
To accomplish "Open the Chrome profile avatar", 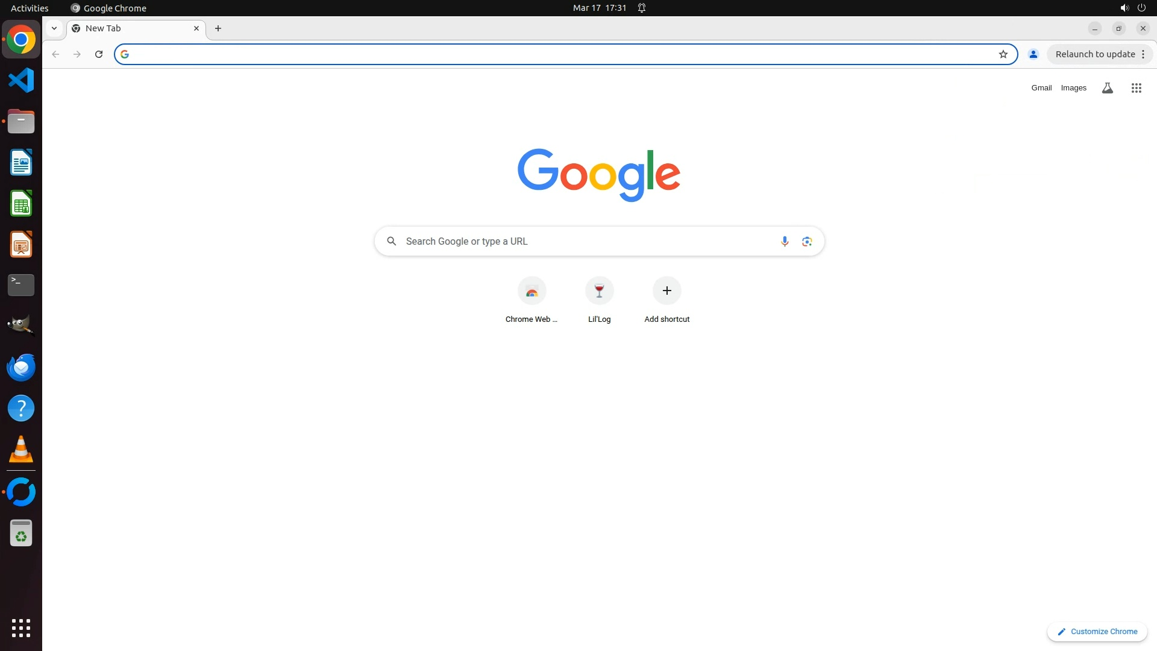I will tap(1033, 54).
